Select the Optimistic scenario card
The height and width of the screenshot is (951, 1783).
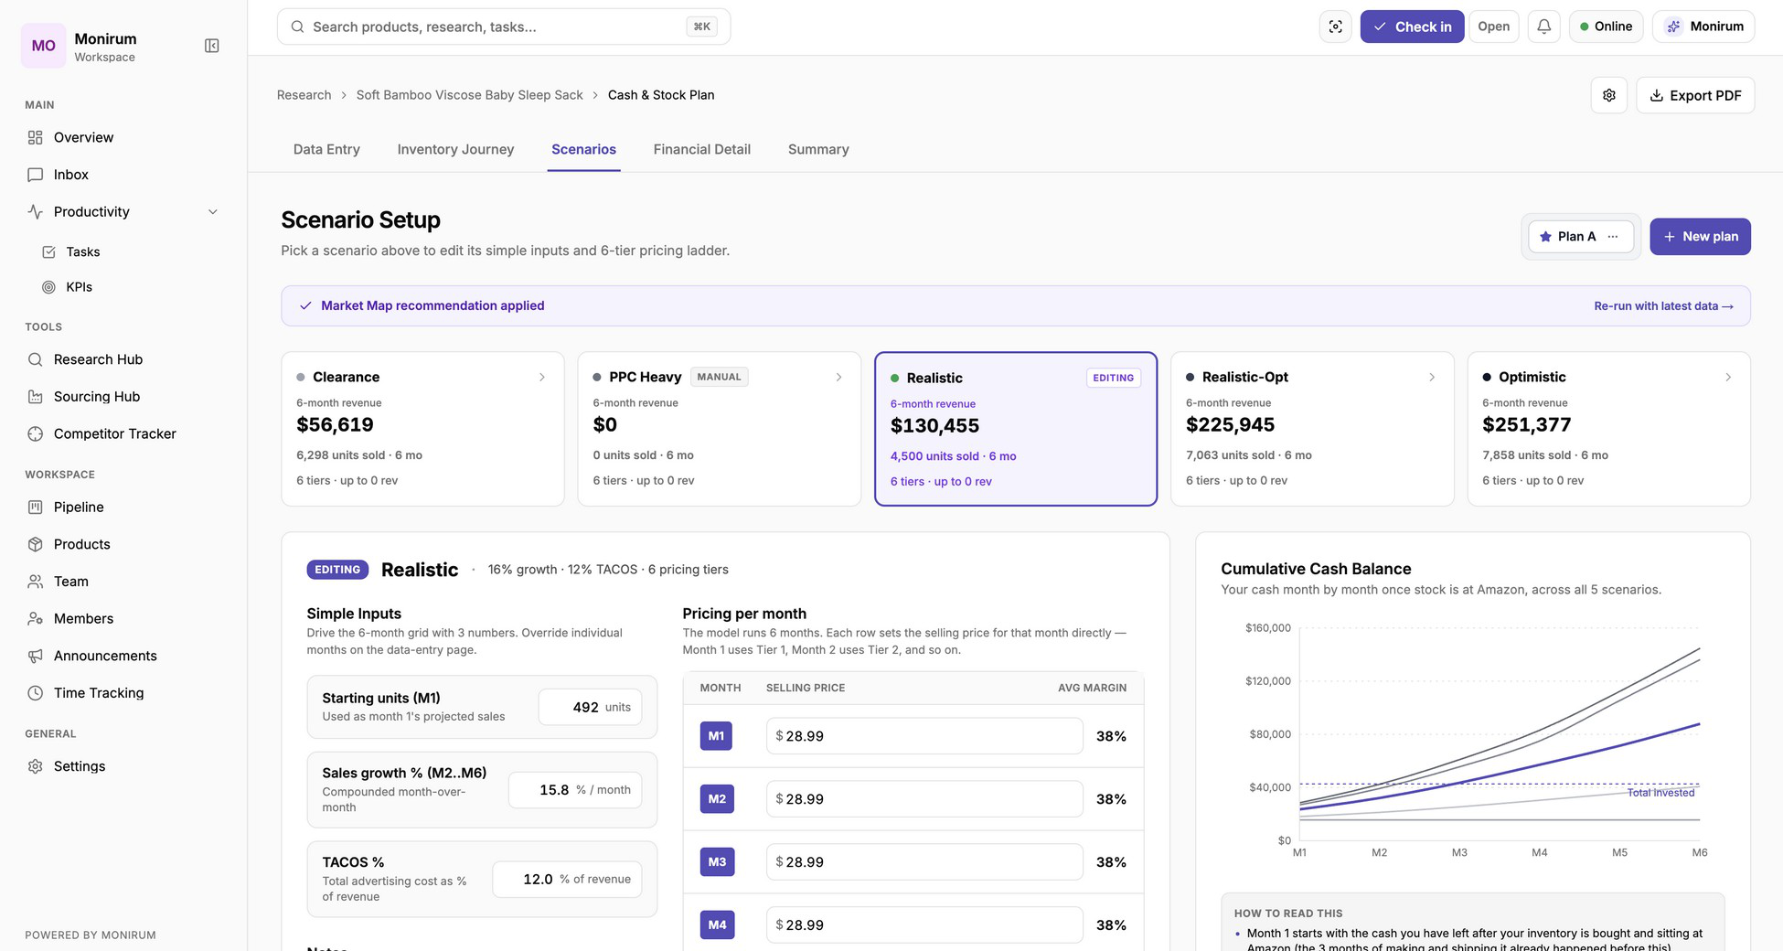click(1608, 429)
